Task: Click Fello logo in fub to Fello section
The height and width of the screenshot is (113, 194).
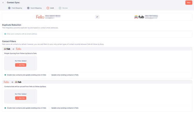Action: coord(19,49)
